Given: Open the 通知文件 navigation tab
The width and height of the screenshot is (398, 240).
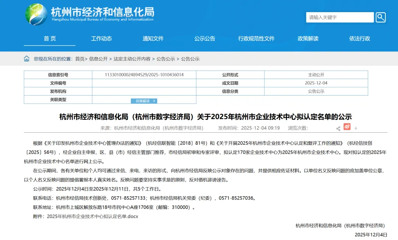Looking at the screenshot, I should point(153,39).
